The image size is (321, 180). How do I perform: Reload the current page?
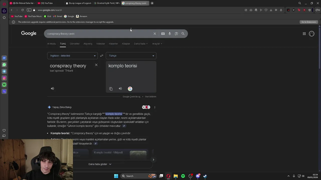(23, 10)
